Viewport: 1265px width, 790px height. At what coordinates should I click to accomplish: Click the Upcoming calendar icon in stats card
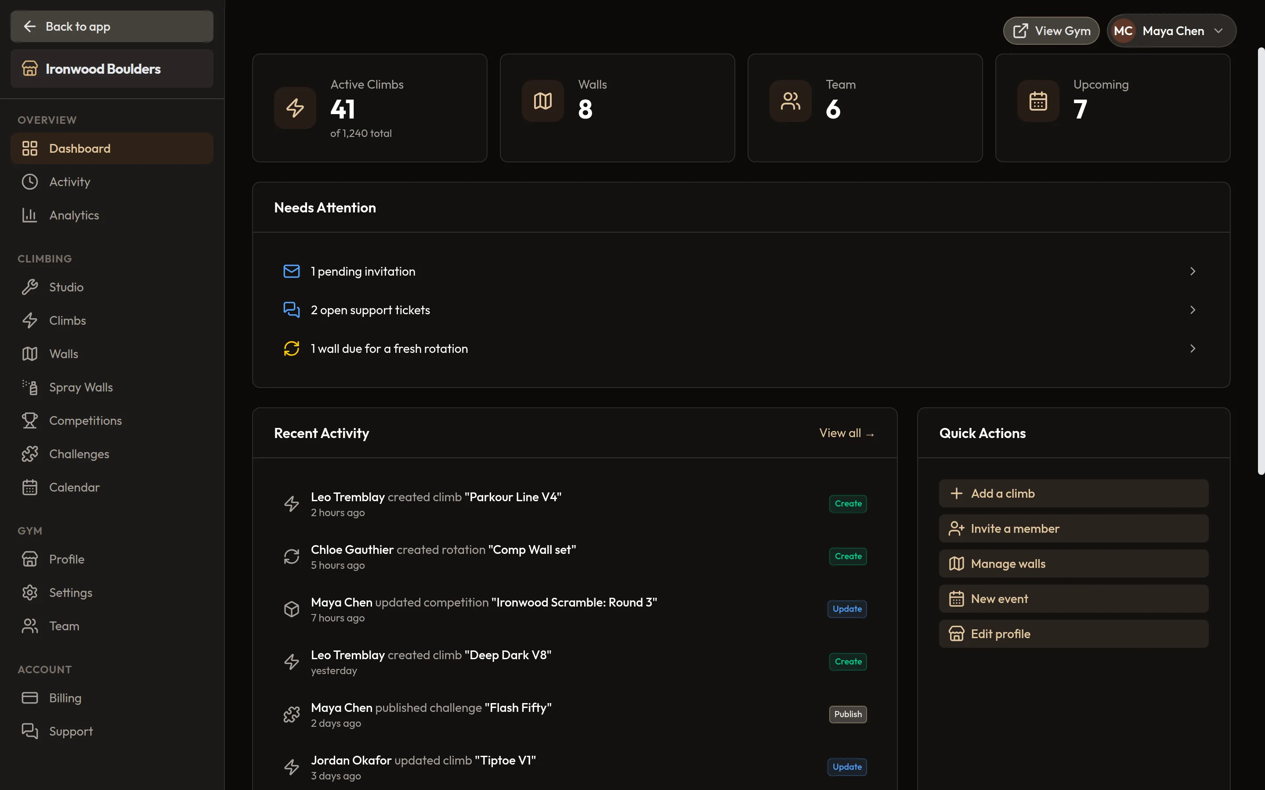coord(1038,101)
